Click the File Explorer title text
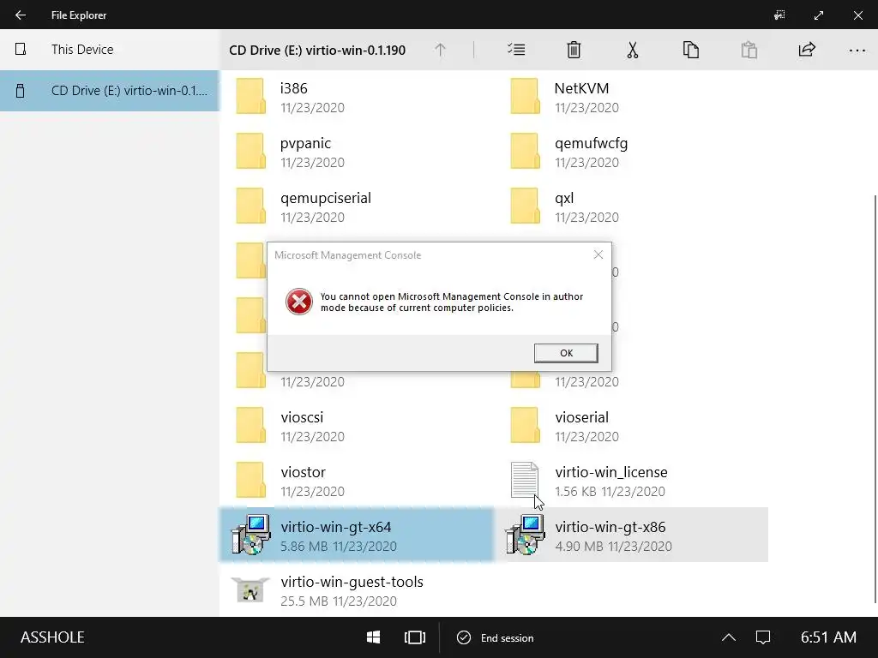 pos(79,15)
